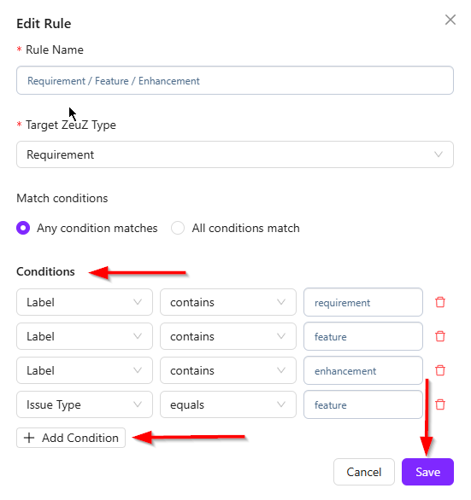Select 'Any condition matches' radio button
The height and width of the screenshot is (500, 471).
tap(23, 228)
